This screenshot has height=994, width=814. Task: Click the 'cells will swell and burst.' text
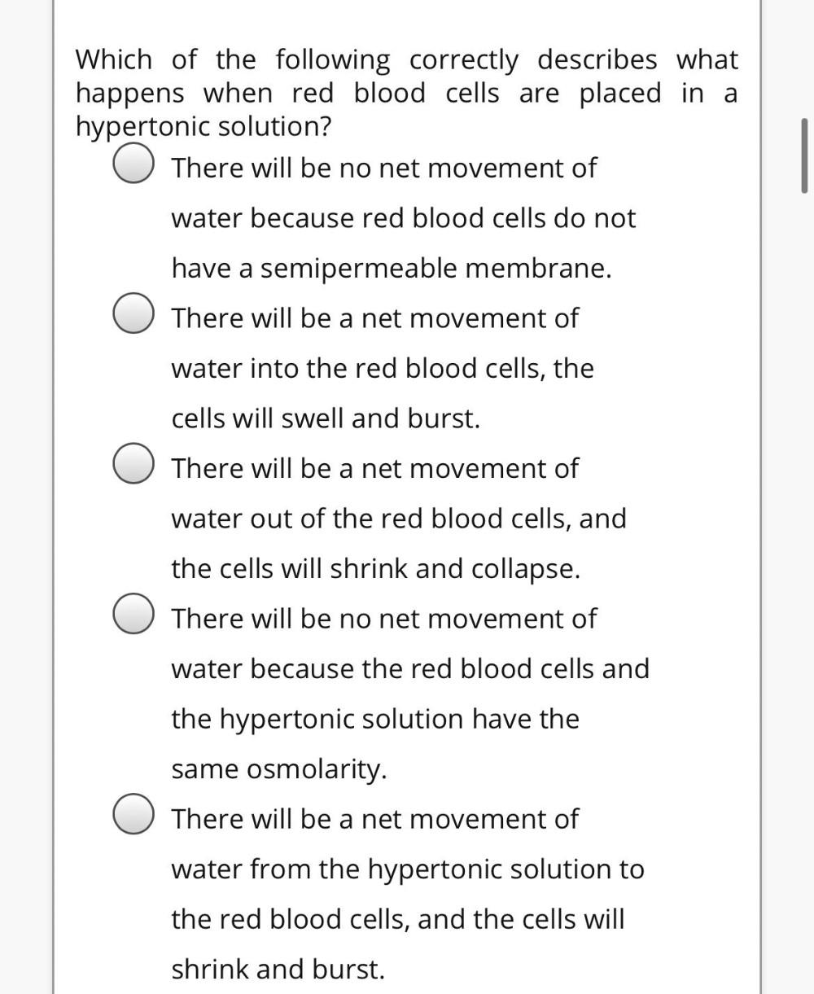point(326,418)
